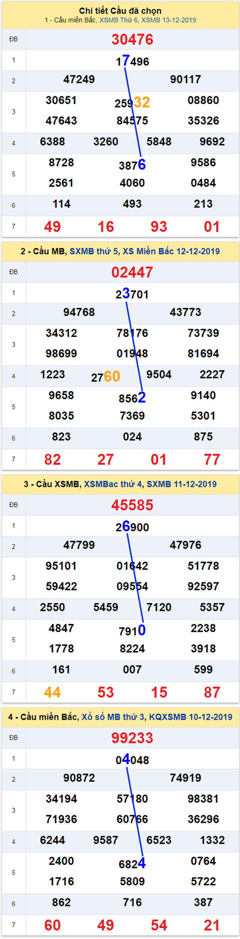This screenshot has height=939, width=240.
Task: Select second prize number 47249
Action: (79, 80)
